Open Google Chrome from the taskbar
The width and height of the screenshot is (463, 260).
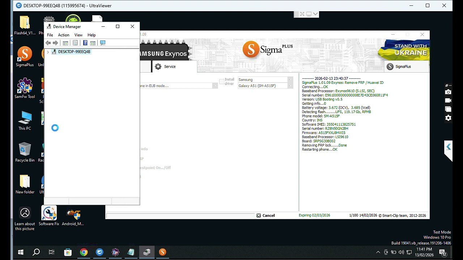[x=84, y=252]
